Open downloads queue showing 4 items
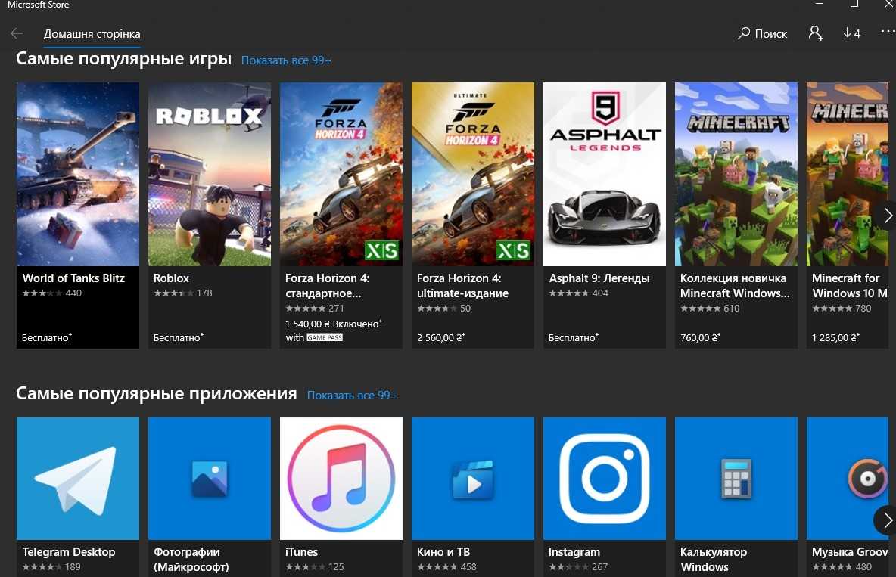 coord(851,34)
